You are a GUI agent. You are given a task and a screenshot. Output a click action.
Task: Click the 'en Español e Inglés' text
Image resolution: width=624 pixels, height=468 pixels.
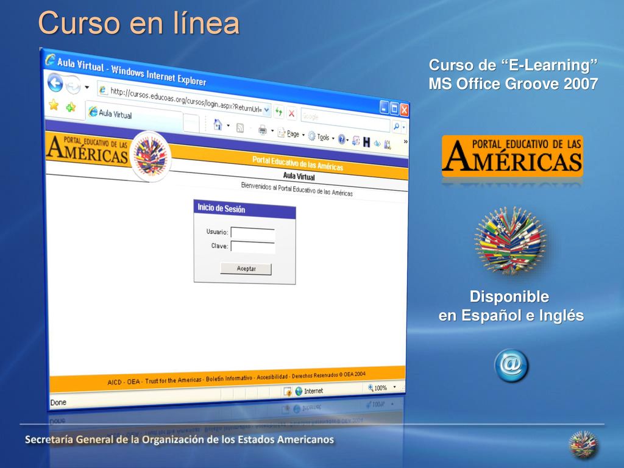pos(511,316)
